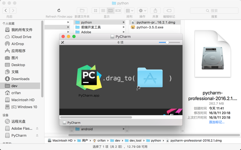This screenshot has width=241, height=150.
Task: Expand the python folder arrow
Action: (x=124, y=22)
